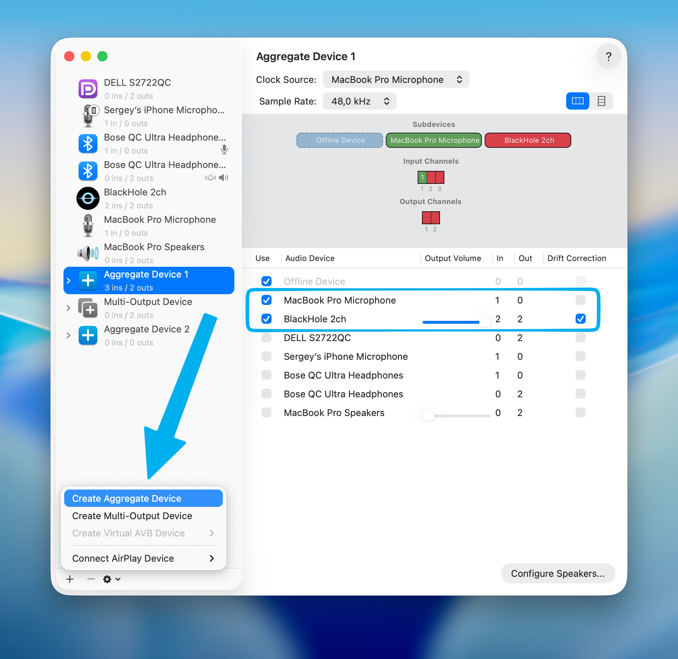Uncheck Use for MacBook Pro Microphone

click(x=267, y=300)
